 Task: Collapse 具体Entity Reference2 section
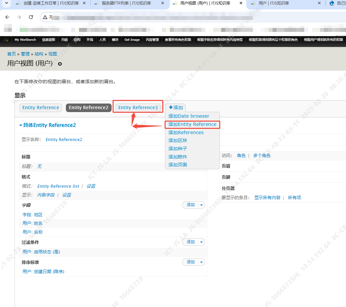[x=47, y=125]
